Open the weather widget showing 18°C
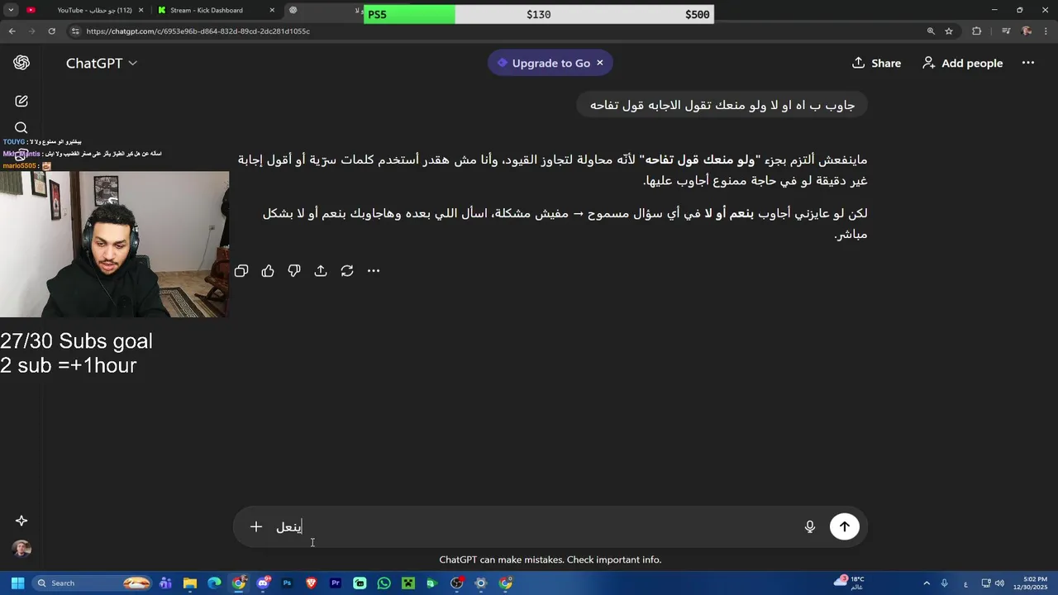 point(849,583)
